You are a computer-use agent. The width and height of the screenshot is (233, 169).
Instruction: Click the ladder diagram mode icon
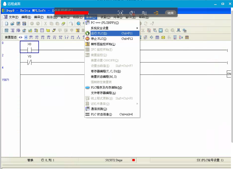pos(12,30)
